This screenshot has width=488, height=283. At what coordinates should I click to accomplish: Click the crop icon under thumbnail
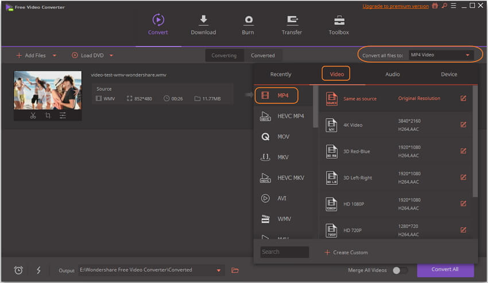coord(48,115)
